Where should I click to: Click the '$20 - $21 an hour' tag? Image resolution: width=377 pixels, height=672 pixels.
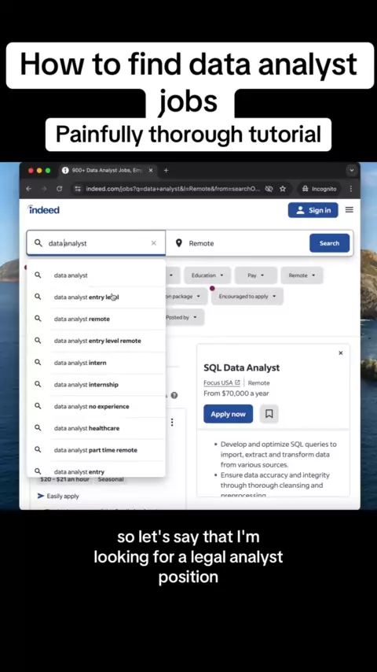[64, 479]
